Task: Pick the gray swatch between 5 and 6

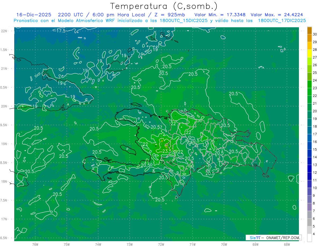Action: [x=309, y=222]
